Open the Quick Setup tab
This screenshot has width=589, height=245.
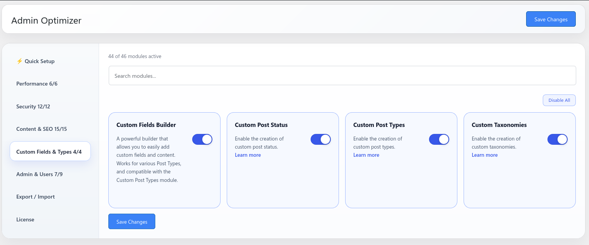tap(50, 61)
